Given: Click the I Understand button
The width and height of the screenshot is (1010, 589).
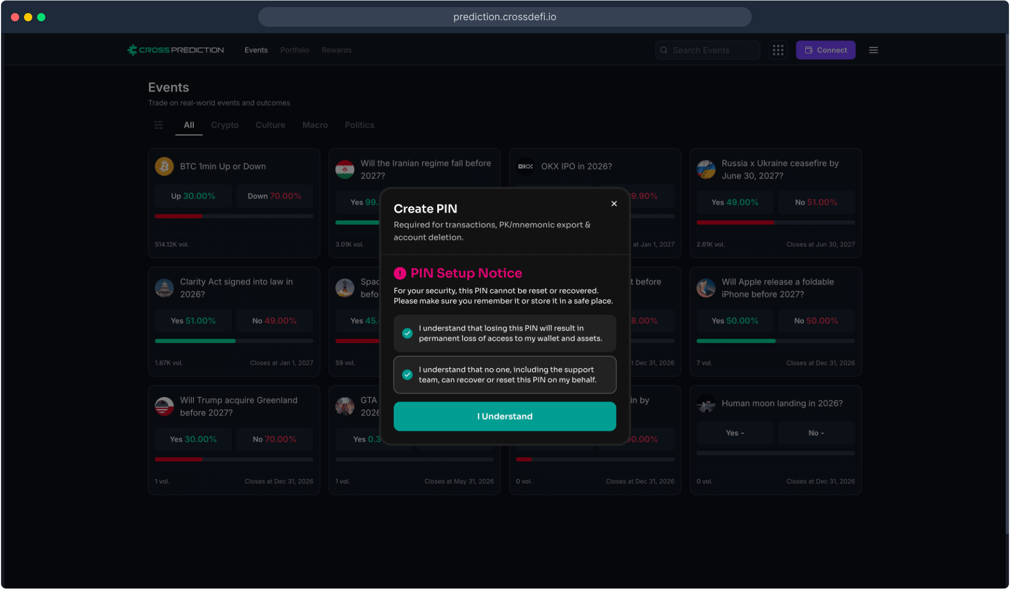Looking at the screenshot, I should coord(504,416).
